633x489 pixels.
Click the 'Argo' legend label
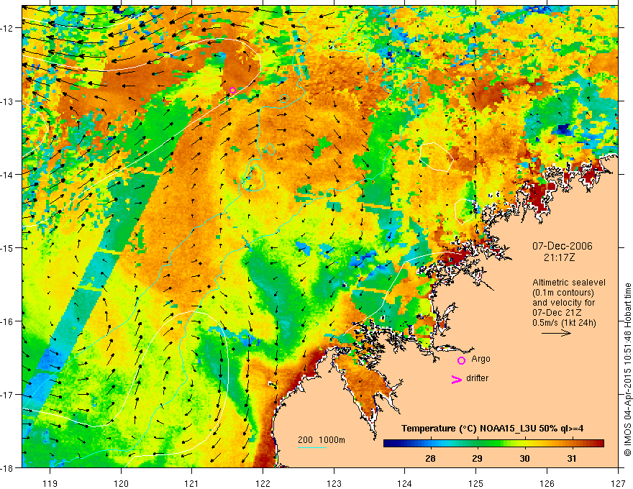481,359
